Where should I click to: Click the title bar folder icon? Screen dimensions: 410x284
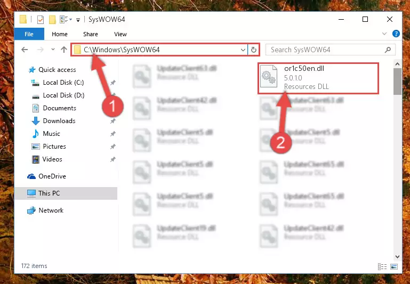[23, 19]
